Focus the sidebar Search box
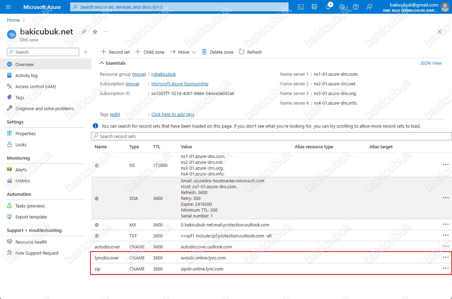 43,52
